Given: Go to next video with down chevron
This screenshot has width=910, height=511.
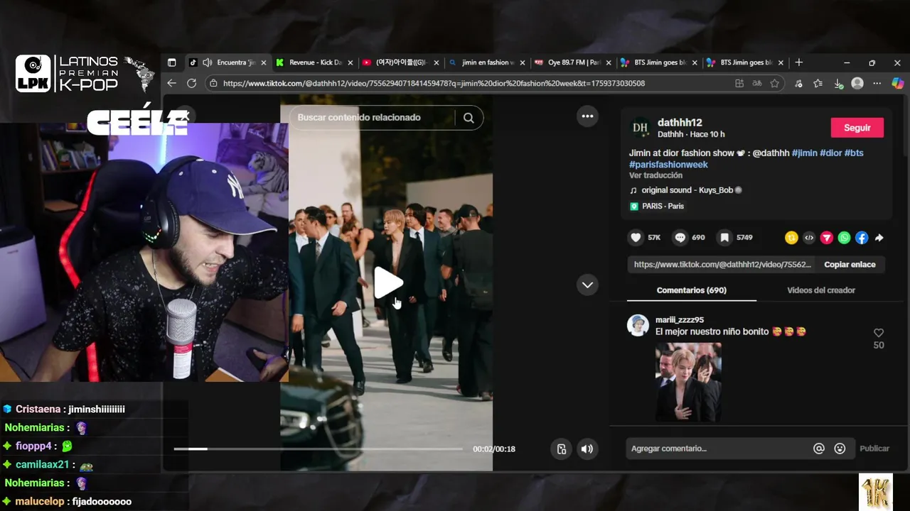Looking at the screenshot, I should [587, 285].
